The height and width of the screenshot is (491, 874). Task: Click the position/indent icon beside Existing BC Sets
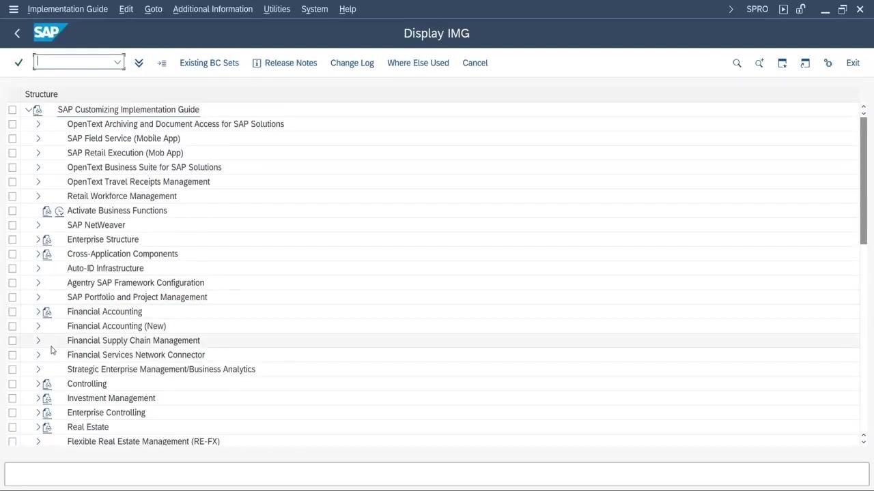coord(162,63)
